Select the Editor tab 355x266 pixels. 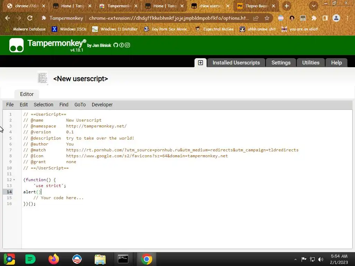point(27,94)
